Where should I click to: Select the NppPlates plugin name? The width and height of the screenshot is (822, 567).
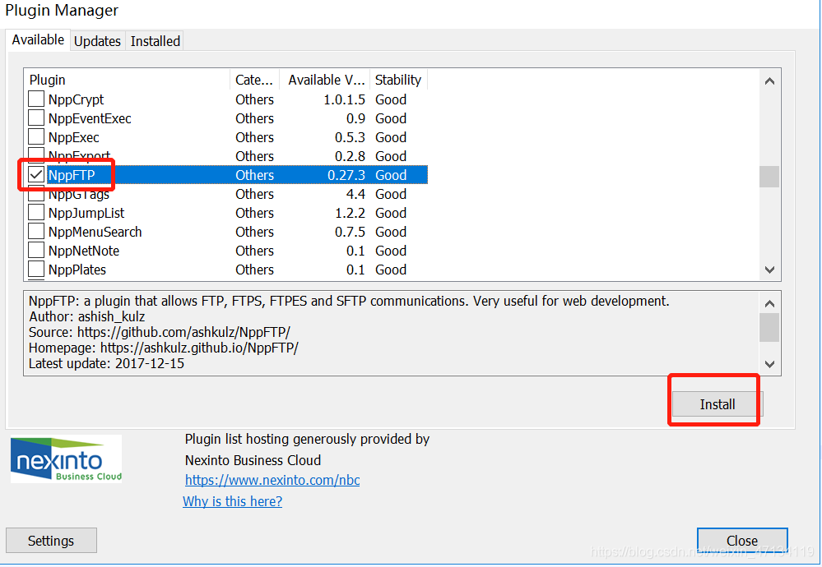click(x=77, y=270)
